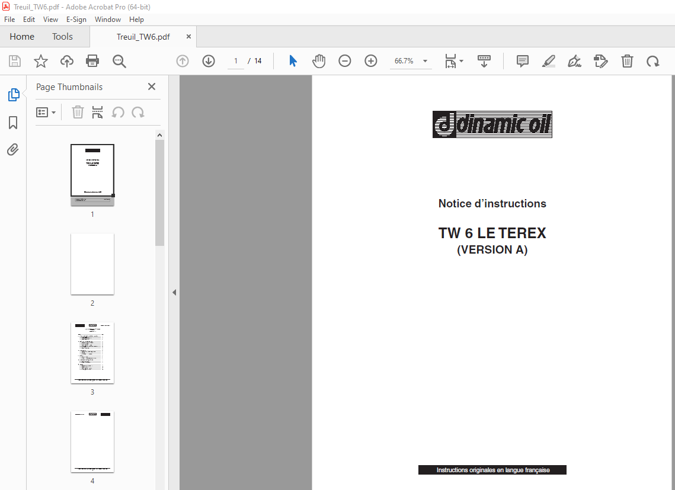This screenshot has height=490, width=675.
Task: Click the Save file icon
Action: pos(15,61)
